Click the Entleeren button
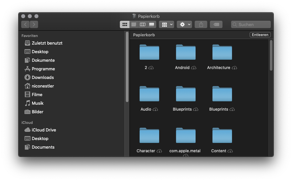Viewport: 292px width, 181px height. [260, 35]
